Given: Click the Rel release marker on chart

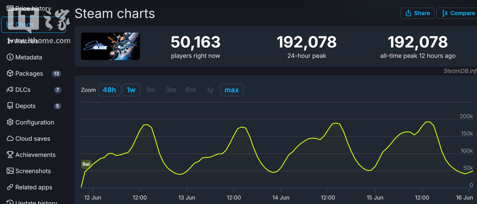Looking at the screenshot, I should 86,164.
